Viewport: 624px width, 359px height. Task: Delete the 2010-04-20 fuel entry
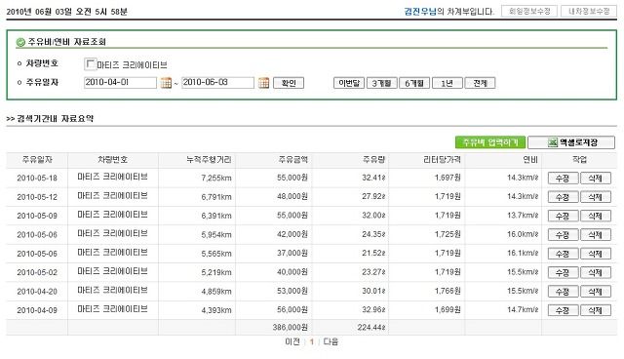[x=596, y=292]
